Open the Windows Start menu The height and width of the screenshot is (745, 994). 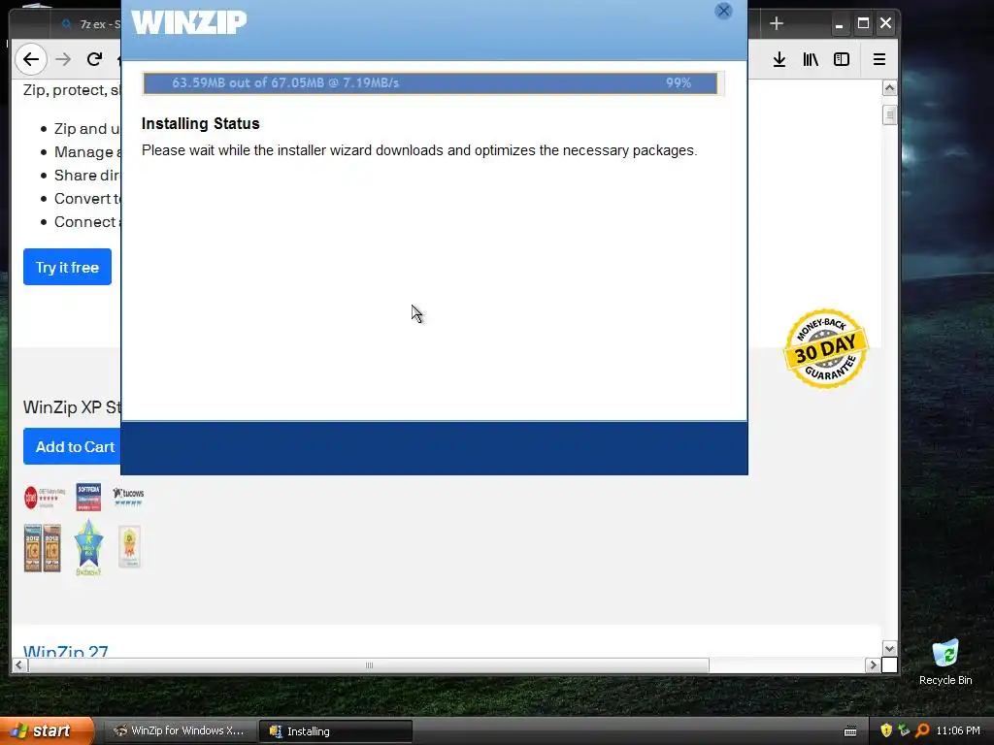pyautogui.click(x=47, y=731)
